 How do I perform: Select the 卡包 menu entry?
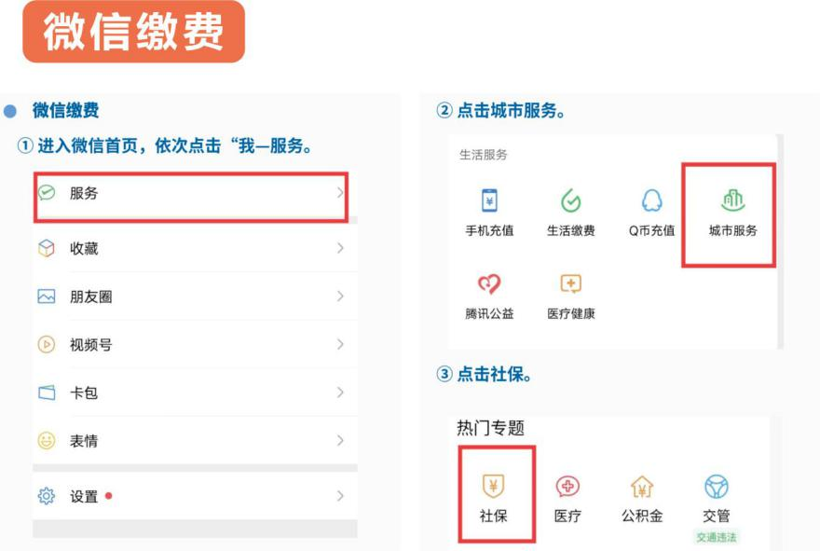[84, 393]
